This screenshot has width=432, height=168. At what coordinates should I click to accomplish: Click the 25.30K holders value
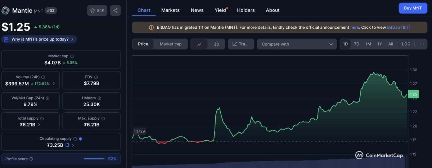91,104
